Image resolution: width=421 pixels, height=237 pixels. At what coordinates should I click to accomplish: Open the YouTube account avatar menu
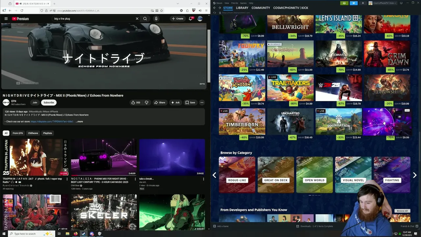tap(200, 19)
